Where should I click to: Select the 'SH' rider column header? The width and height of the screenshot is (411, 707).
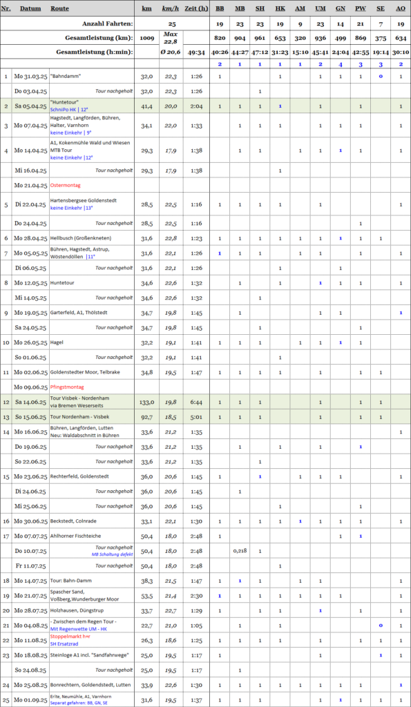click(260, 8)
